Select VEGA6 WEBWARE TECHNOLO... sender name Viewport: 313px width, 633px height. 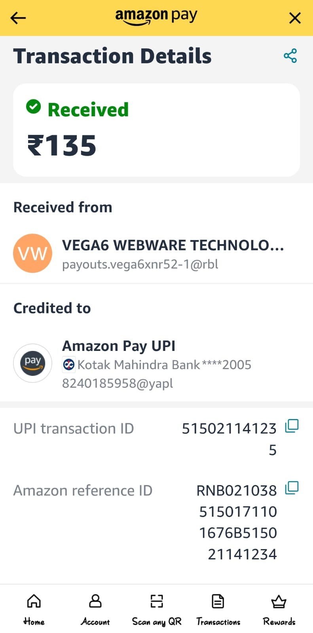pos(173,245)
